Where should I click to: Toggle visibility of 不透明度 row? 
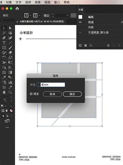(x=80, y=32)
